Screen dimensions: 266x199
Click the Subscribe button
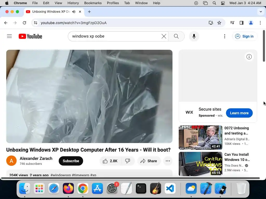pyautogui.click(x=71, y=161)
